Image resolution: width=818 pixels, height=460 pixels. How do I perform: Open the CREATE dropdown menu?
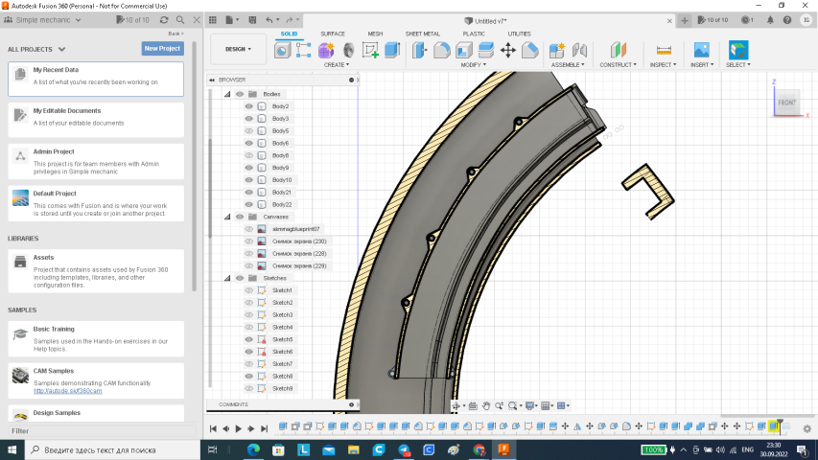[337, 64]
